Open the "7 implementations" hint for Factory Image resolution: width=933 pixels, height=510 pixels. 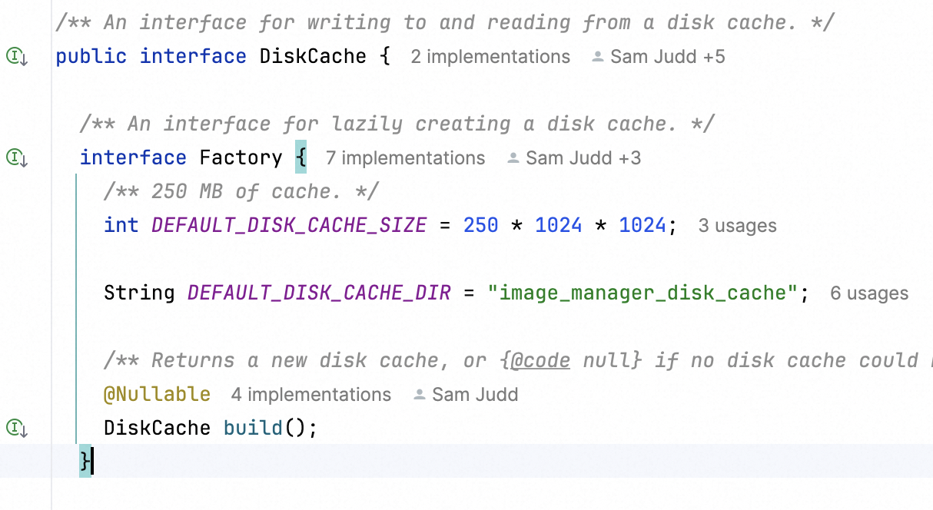point(405,158)
